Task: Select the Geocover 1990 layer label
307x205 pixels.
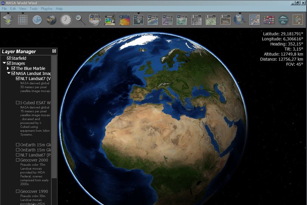Action: coord(34,191)
